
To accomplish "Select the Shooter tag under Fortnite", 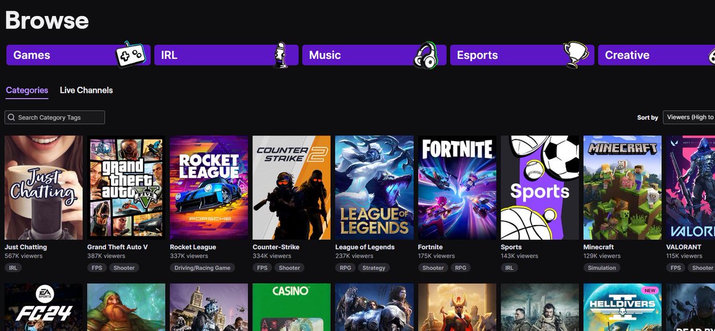I will [x=433, y=268].
